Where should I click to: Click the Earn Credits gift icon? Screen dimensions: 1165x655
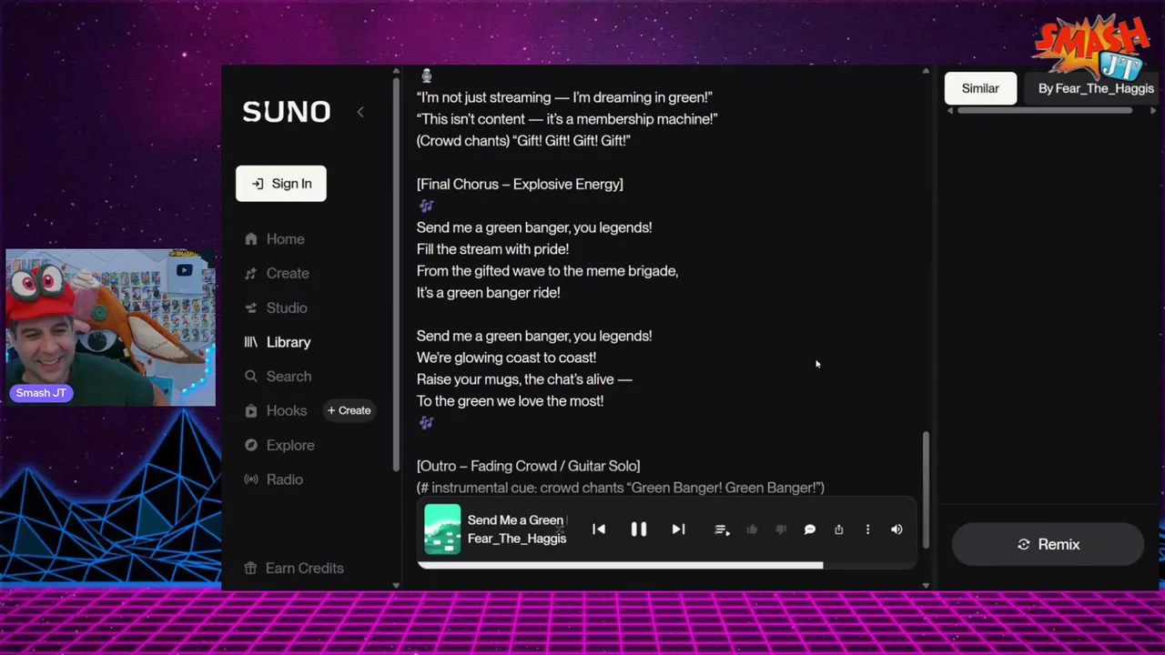coord(251,568)
